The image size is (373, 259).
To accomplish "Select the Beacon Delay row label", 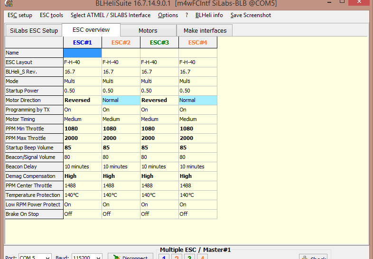I will coord(34,166).
